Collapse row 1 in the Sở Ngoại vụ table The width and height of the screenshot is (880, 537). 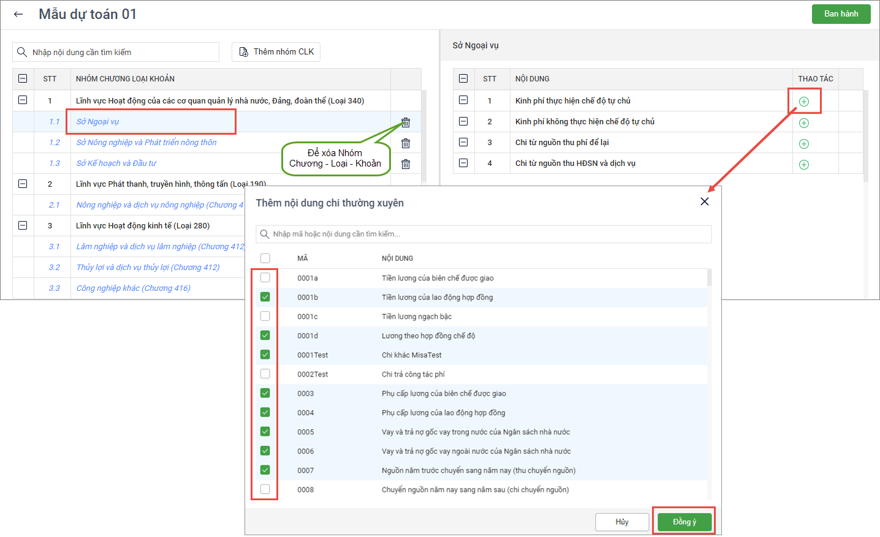[463, 100]
